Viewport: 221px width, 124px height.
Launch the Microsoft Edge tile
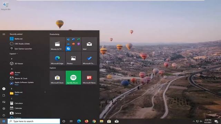coord(57,58)
